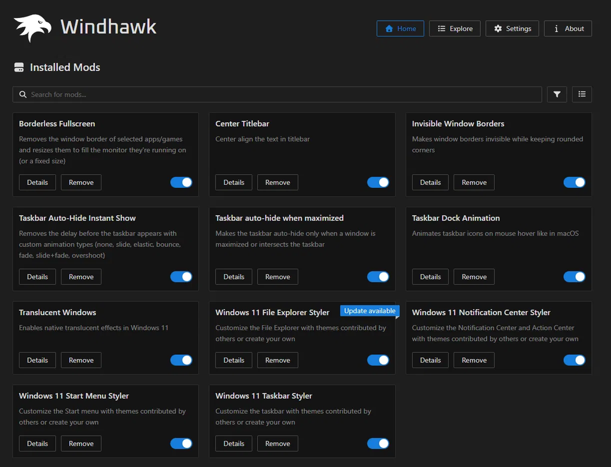Remove Windows 11 Notification Center Styler

(x=474, y=360)
